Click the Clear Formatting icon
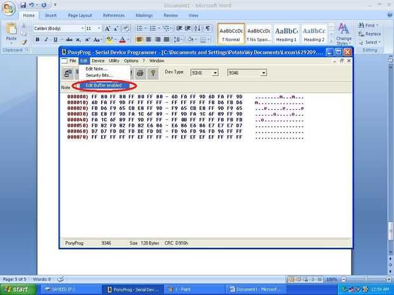The height and width of the screenshot is (295, 394). pyautogui.click(x=126, y=29)
